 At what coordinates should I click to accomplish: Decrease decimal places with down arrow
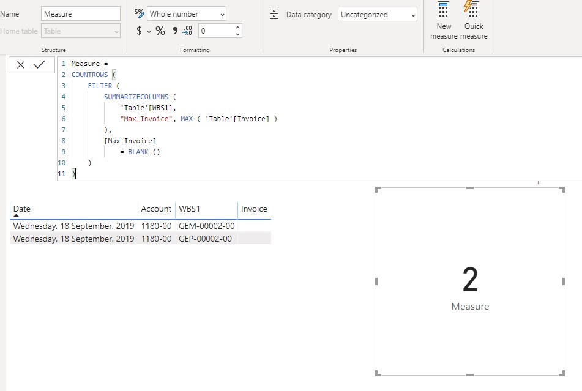click(x=237, y=34)
